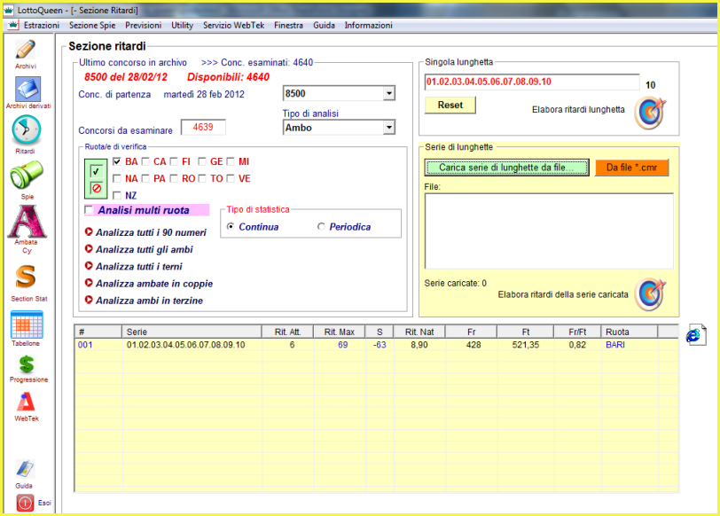Check the GE wheel checkbox
This screenshot has width=720, height=516.
pyautogui.click(x=202, y=161)
